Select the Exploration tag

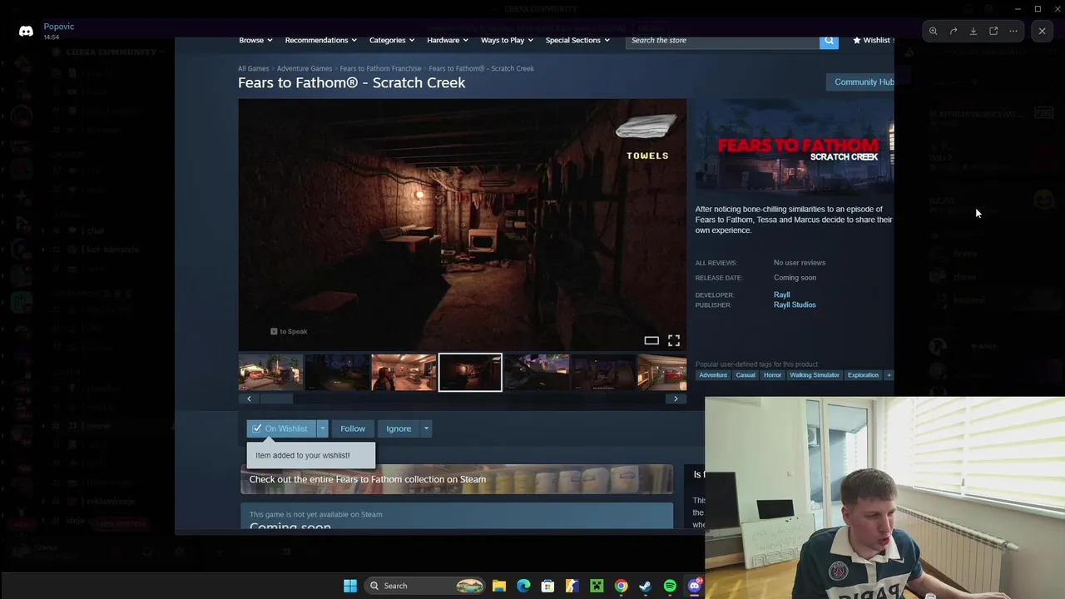pyautogui.click(x=863, y=375)
